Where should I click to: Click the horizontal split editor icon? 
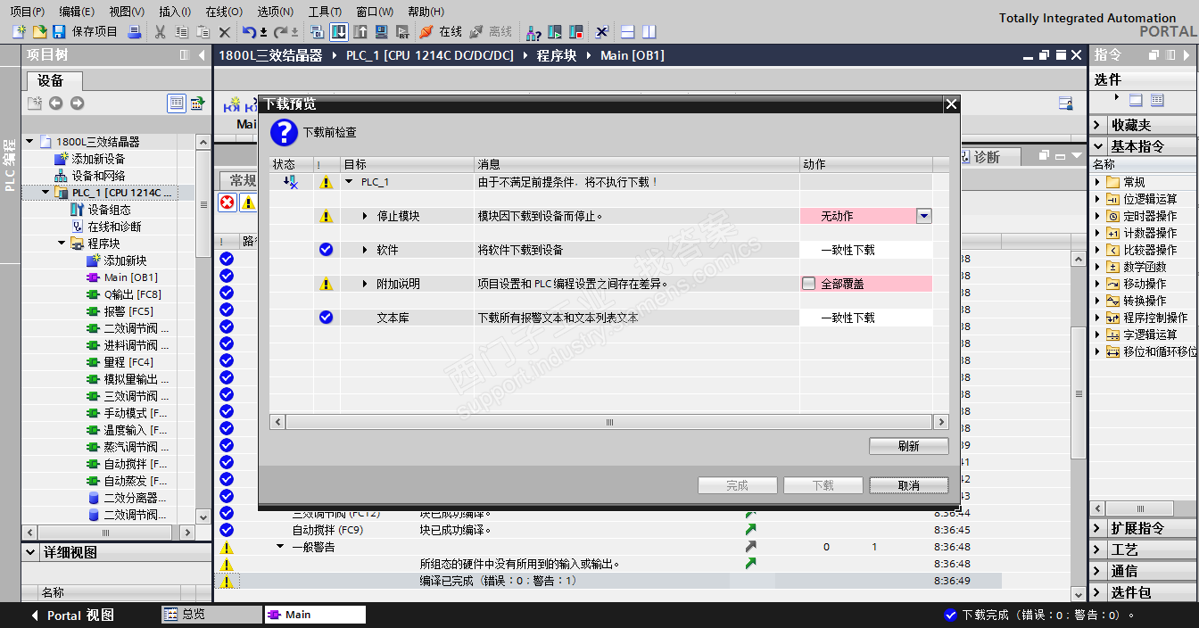(628, 32)
